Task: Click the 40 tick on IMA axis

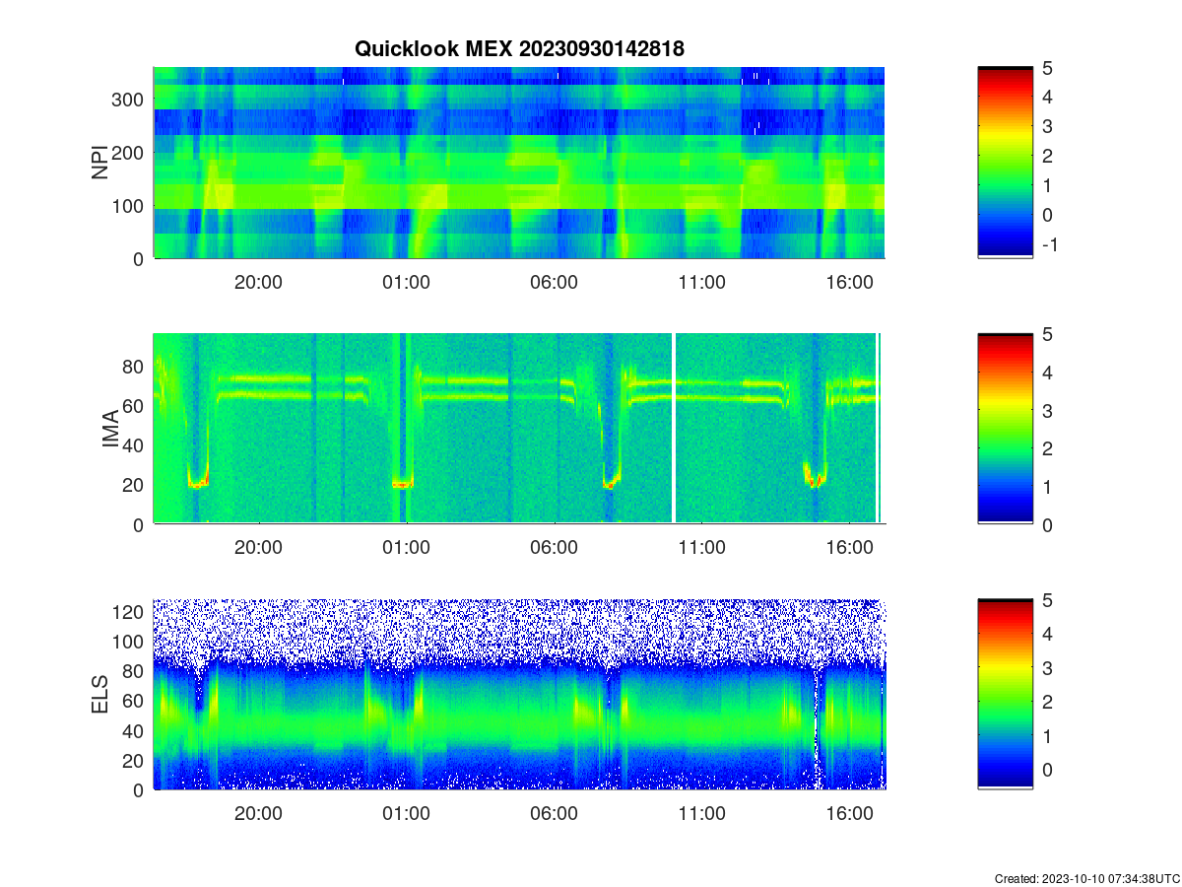Action: coord(135,445)
